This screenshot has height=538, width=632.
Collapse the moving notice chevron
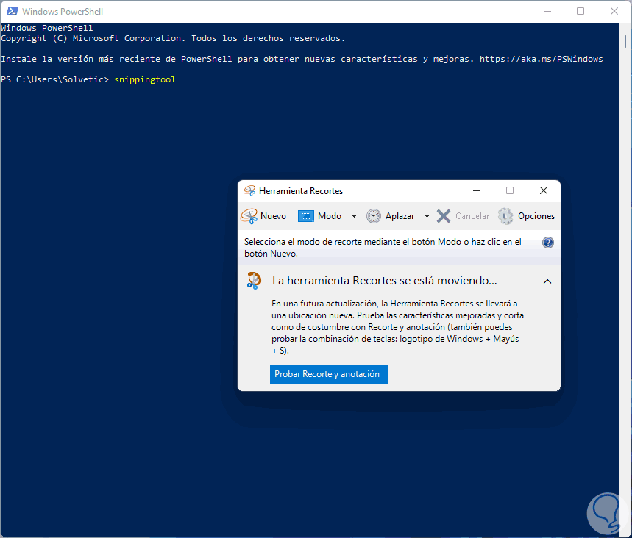click(x=547, y=281)
